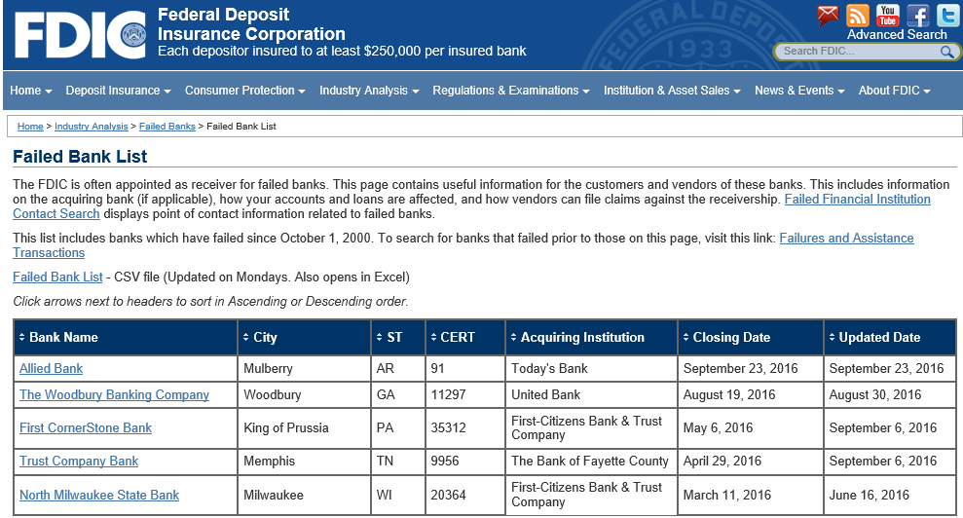Sort by Bank Name using arrows
The width and height of the screenshot is (963, 518).
pyautogui.click(x=22, y=337)
